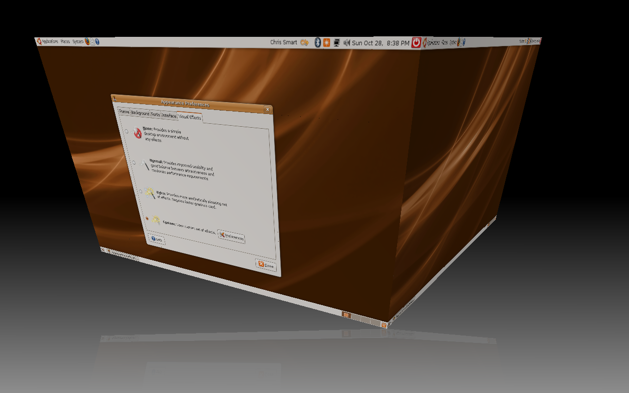The image size is (629, 393).
Task: Select the None effects radio button
Action: click(x=127, y=131)
